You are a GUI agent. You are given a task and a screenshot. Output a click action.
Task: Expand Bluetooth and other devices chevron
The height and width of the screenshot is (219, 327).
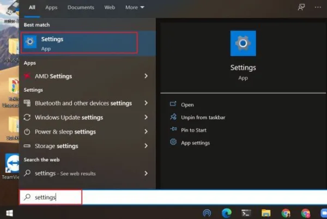[146, 103]
